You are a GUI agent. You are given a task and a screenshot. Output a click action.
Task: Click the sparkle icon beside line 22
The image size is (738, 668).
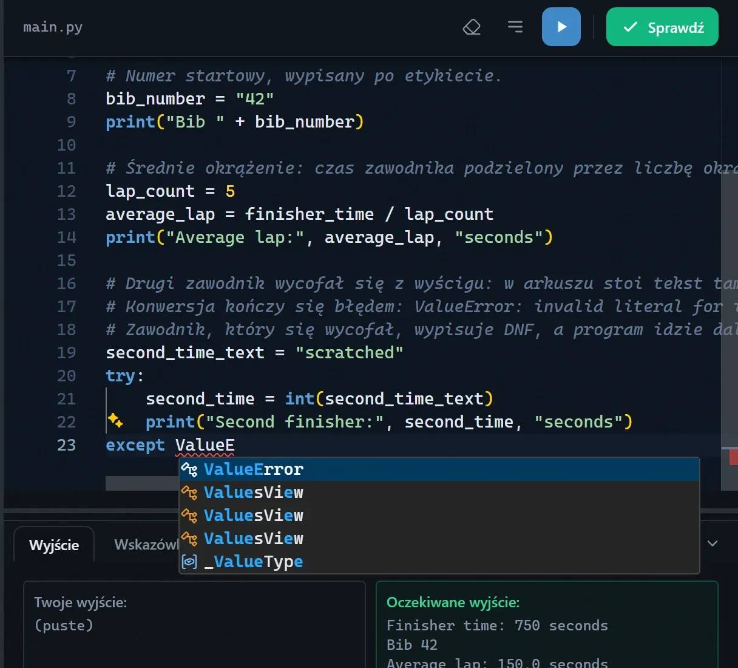[x=115, y=420]
